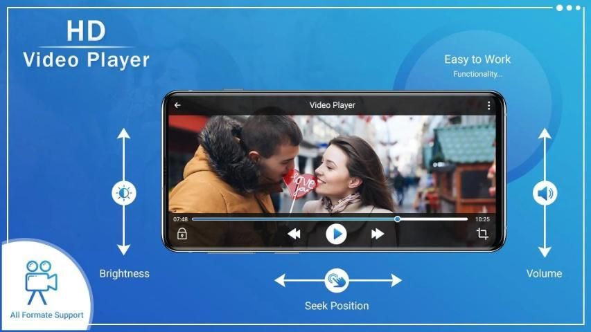Click the Volume label
Image resolution: width=591 pixels, height=332 pixels.
(x=544, y=273)
